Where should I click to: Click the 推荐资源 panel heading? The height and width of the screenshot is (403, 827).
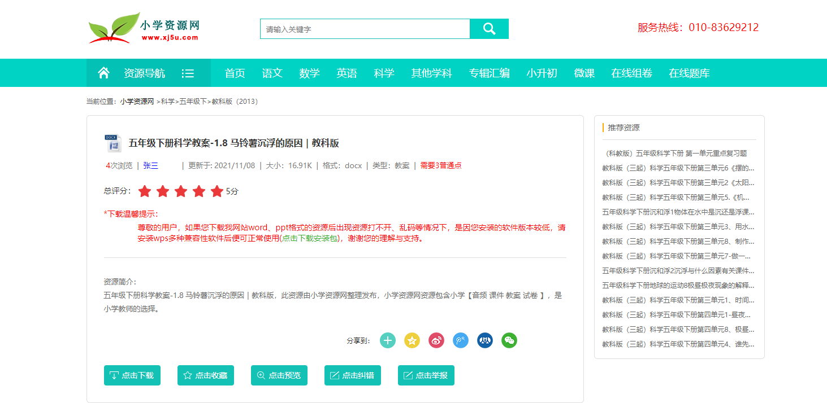click(x=624, y=128)
